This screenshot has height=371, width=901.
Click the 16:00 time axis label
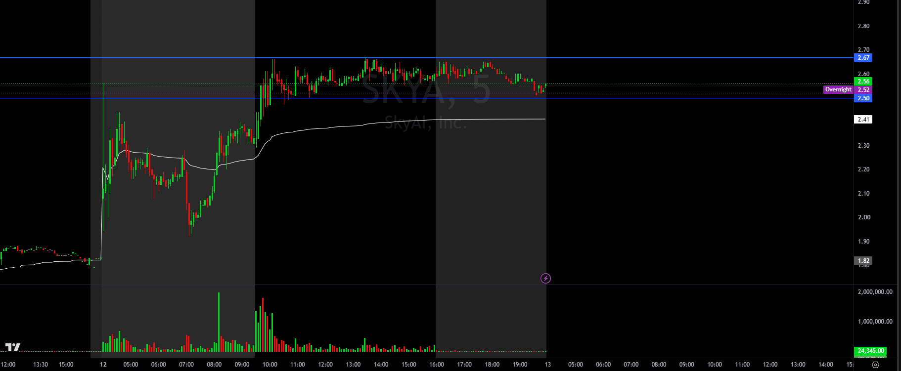pyautogui.click(x=437, y=365)
